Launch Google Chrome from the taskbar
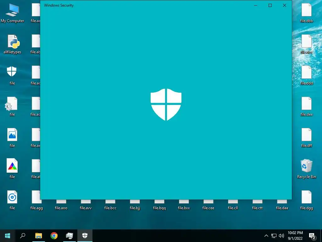 coord(54,236)
